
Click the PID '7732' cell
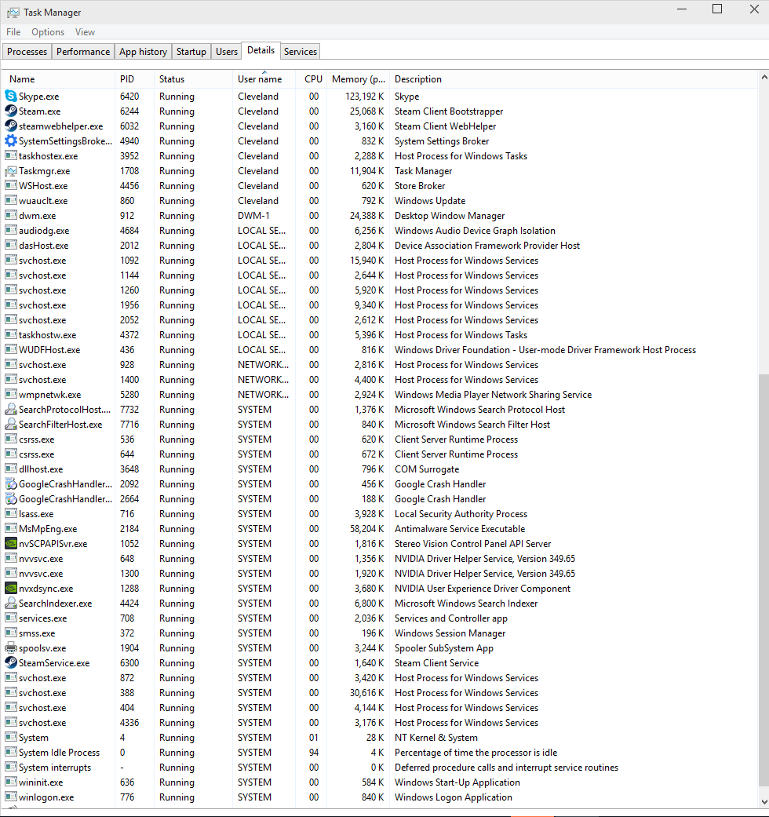click(x=129, y=410)
